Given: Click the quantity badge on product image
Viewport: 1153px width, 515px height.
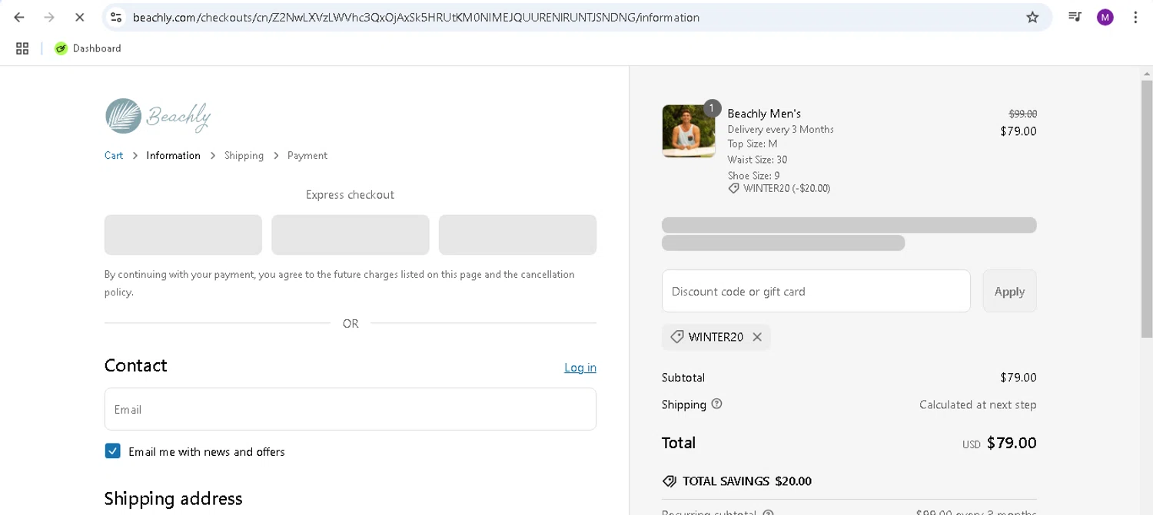Looking at the screenshot, I should point(712,108).
